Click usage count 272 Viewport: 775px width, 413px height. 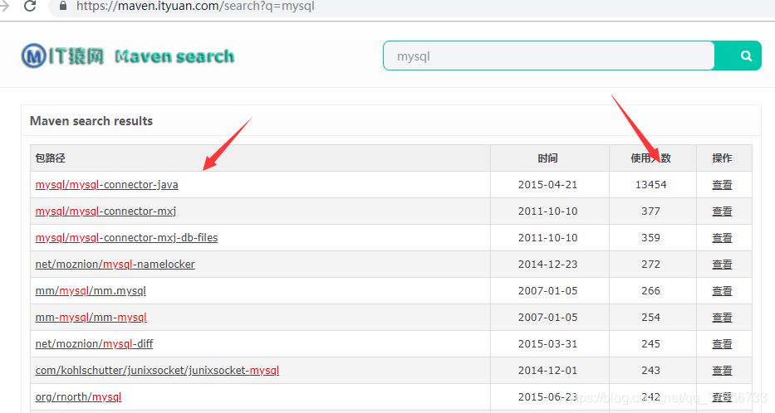pyautogui.click(x=651, y=265)
